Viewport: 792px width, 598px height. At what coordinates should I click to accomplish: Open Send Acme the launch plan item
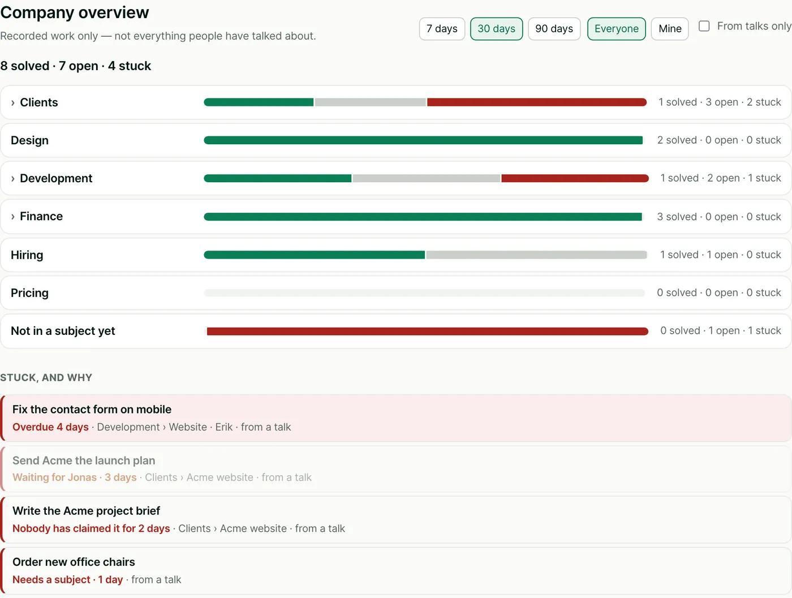click(396, 469)
